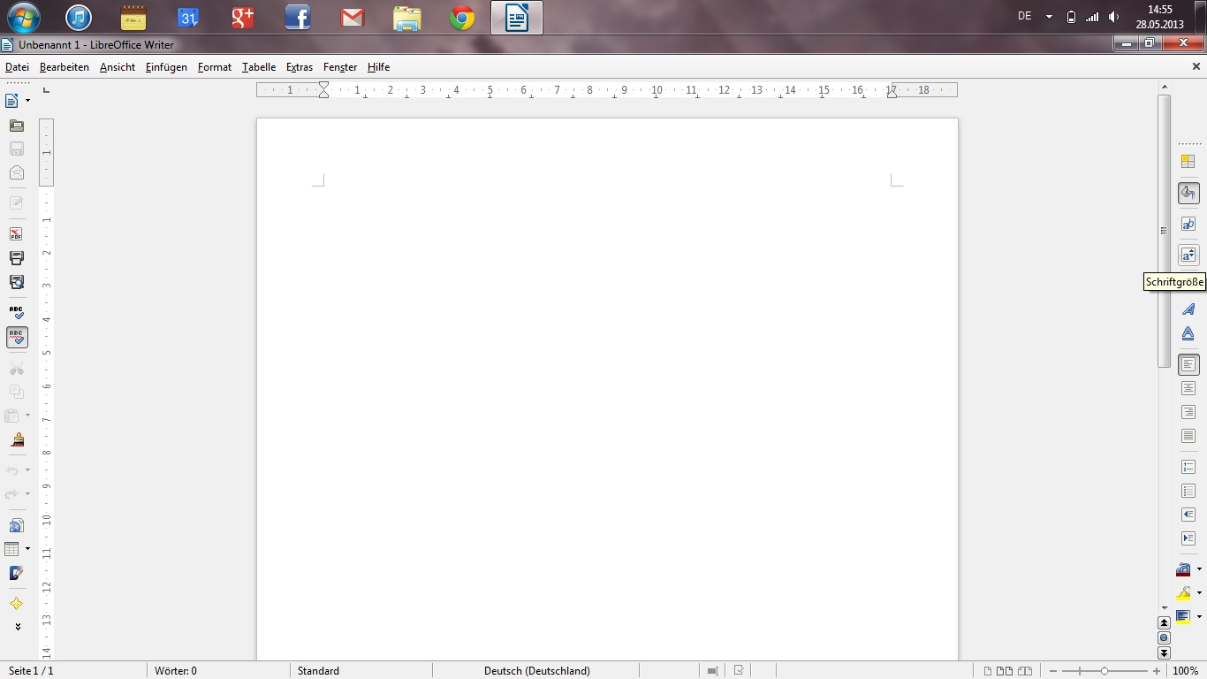Screen dimensions: 1207x679
Task: Open the Tabelle menu
Action: click(x=259, y=67)
